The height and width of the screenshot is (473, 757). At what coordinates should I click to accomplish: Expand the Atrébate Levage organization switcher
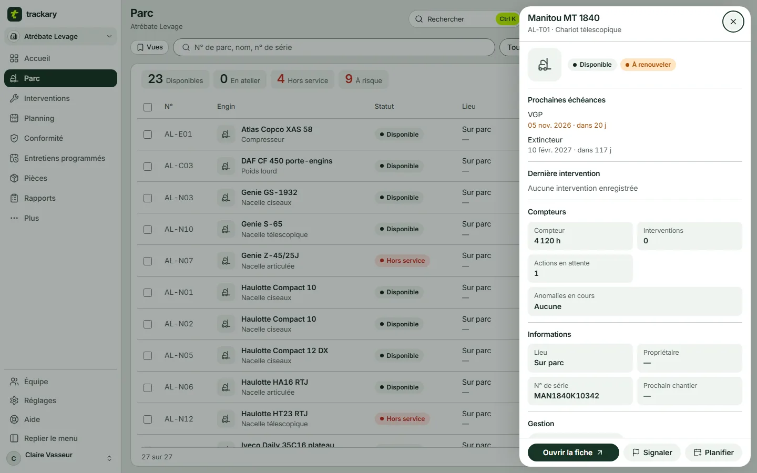coord(60,36)
